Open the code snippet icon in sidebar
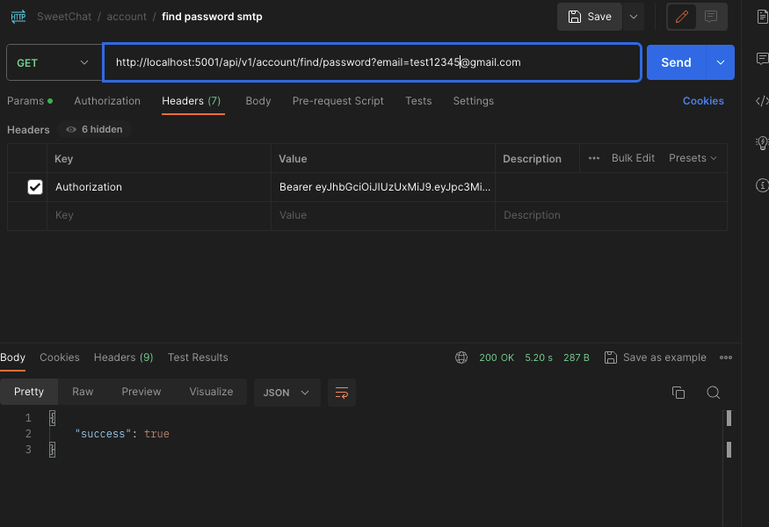This screenshot has height=527, width=769. click(x=762, y=101)
